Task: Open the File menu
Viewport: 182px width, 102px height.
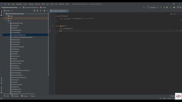Action: click(5, 4)
